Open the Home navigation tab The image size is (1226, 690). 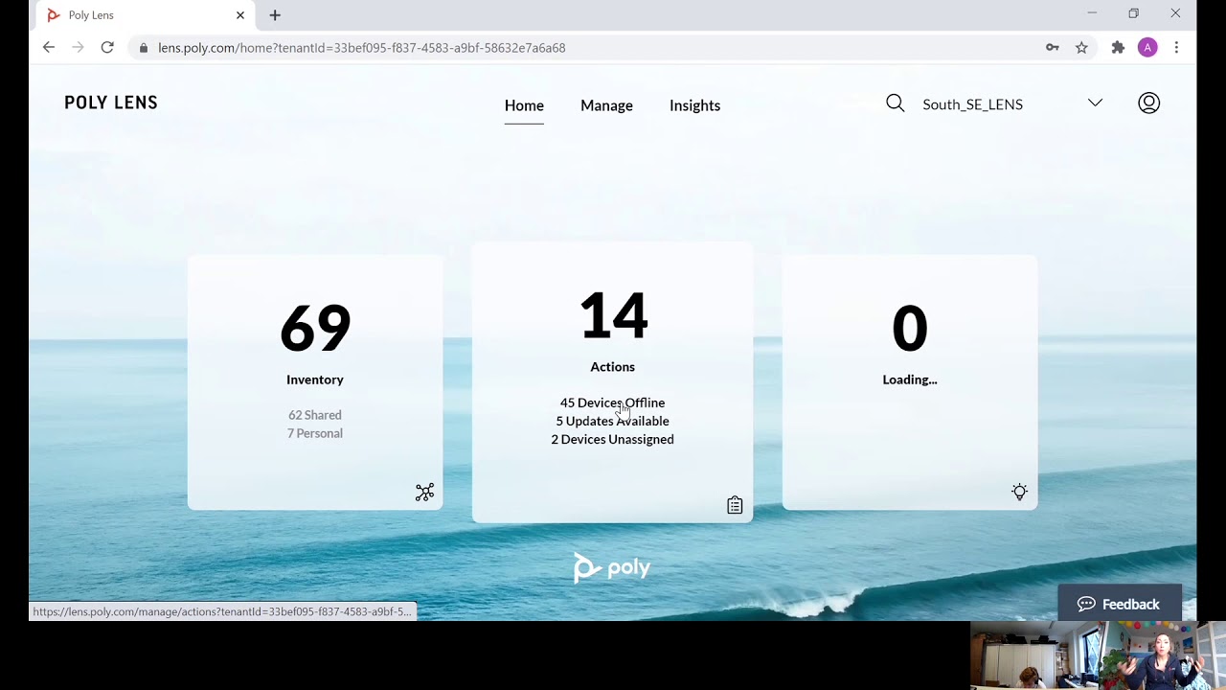coord(524,105)
